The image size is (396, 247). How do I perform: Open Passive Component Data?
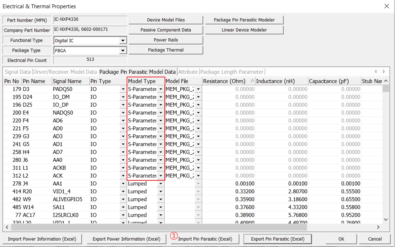[x=165, y=30]
